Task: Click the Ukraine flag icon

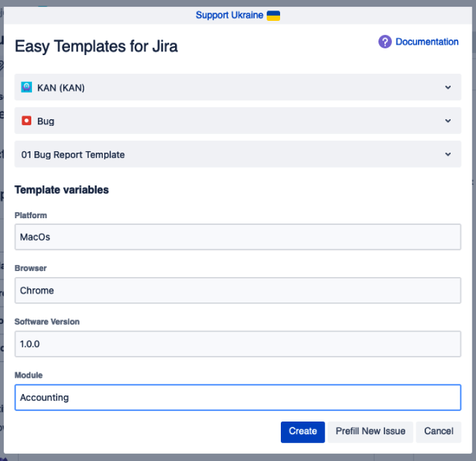Action: click(273, 16)
